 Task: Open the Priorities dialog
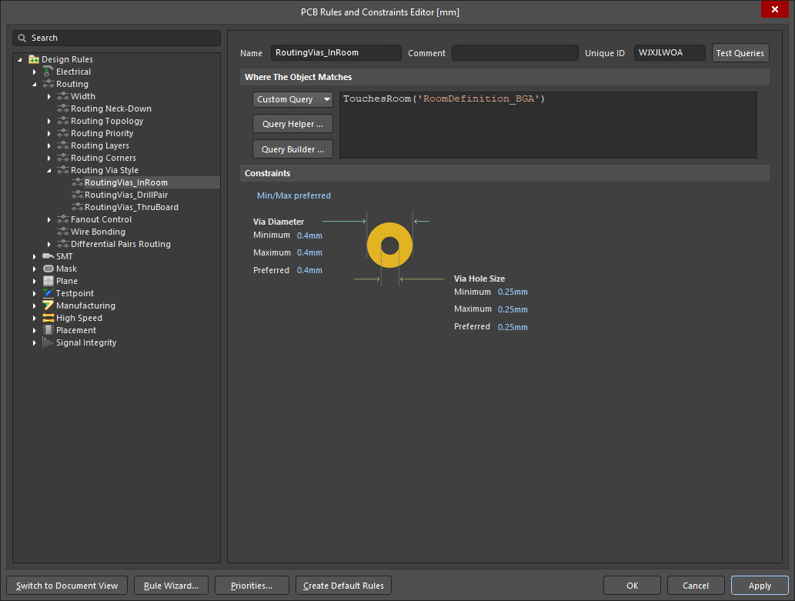[x=252, y=586]
